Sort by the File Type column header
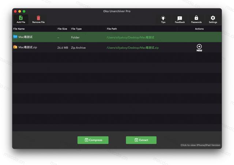This screenshot has height=165, width=234. coord(76,29)
